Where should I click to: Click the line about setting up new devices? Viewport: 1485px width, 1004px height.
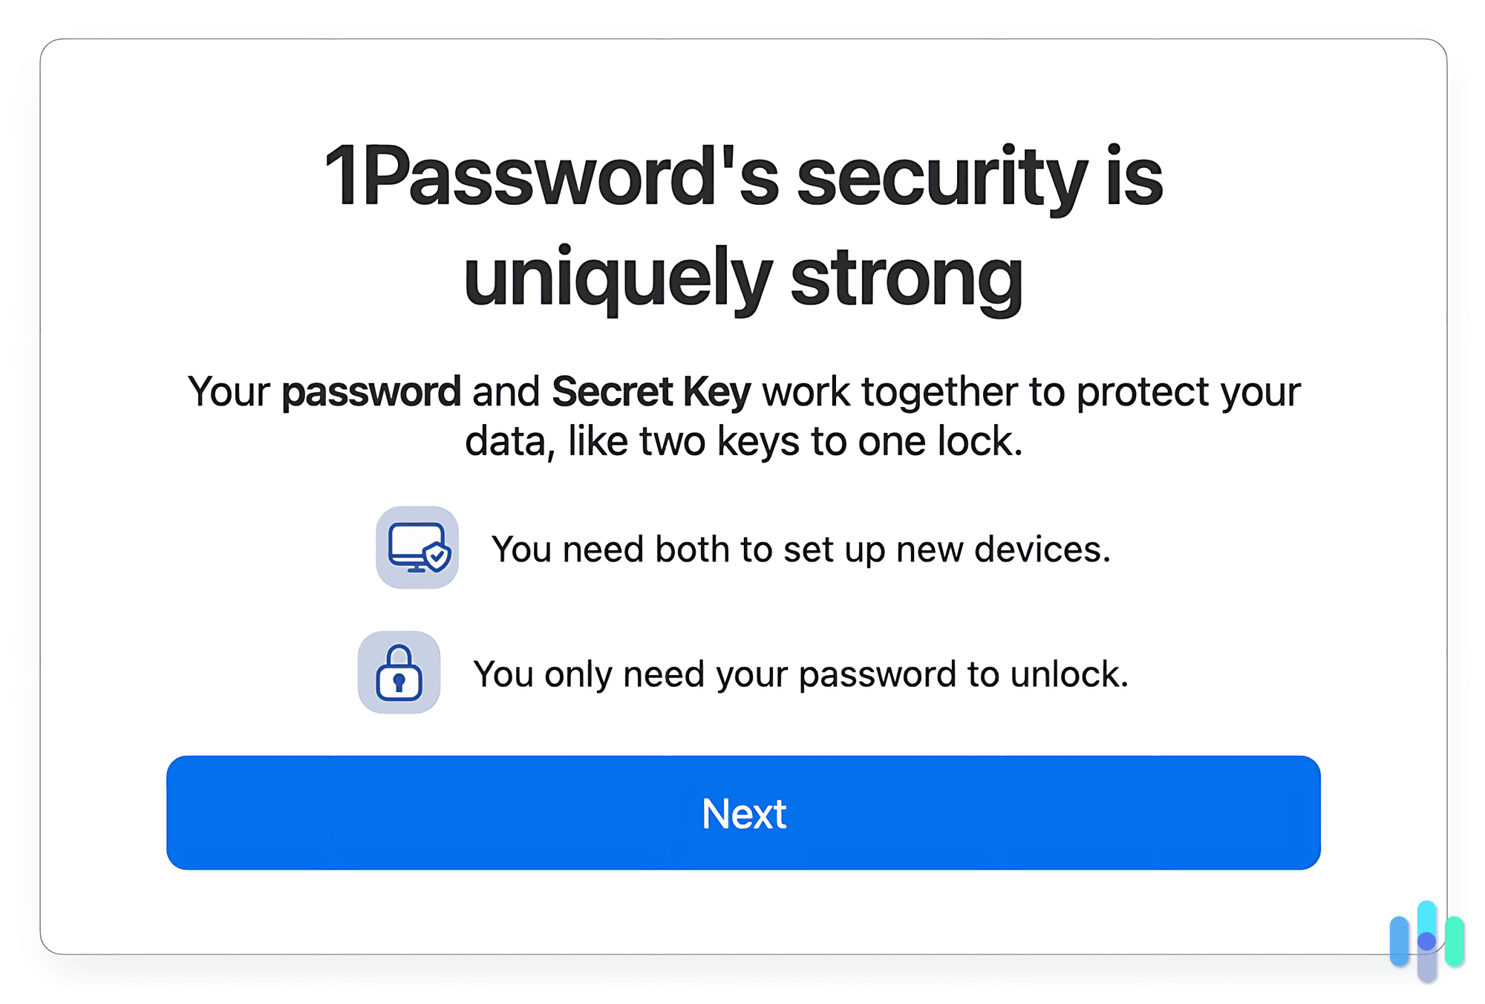coord(800,550)
